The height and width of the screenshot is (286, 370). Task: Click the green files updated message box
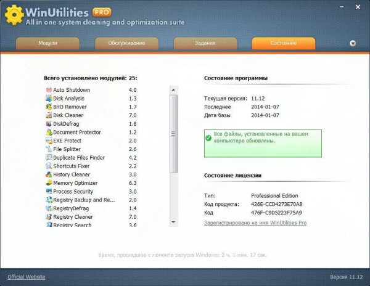(263, 144)
